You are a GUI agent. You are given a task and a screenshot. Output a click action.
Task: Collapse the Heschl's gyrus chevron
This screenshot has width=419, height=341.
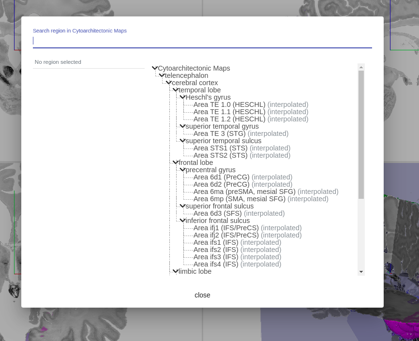pyautogui.click(x=182, y=97)
